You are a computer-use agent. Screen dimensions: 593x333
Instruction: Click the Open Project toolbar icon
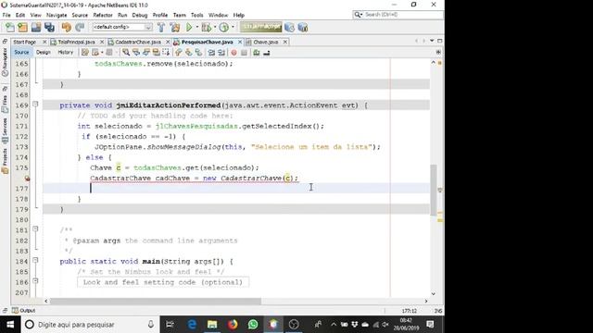coord(36,27)
